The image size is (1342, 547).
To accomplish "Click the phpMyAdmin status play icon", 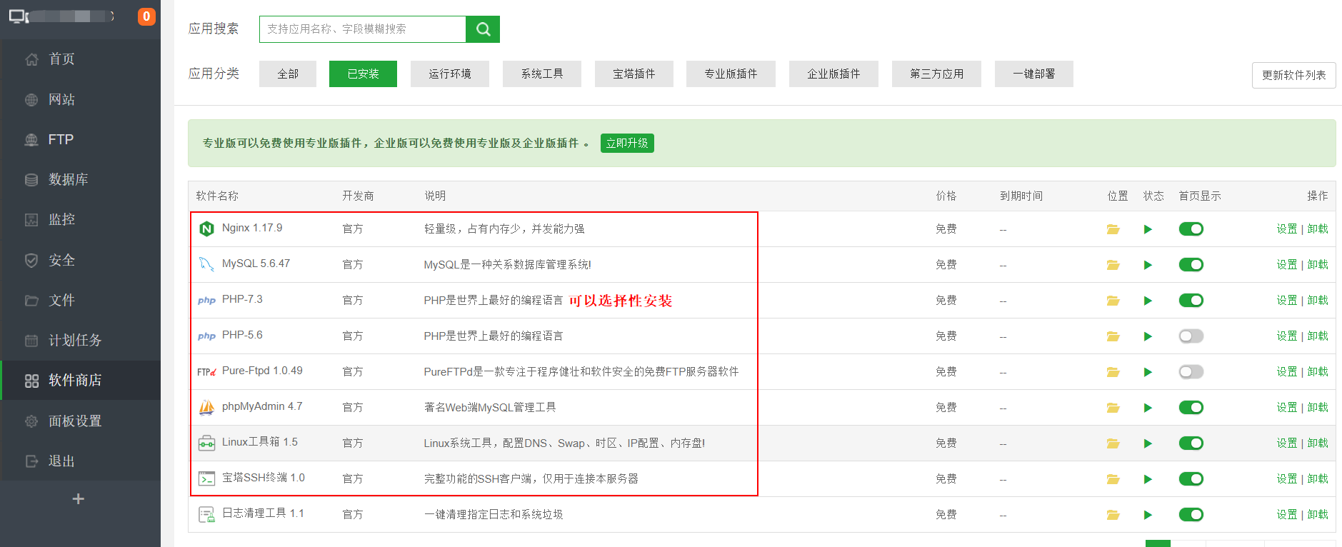I will (x=1148, y=408).
